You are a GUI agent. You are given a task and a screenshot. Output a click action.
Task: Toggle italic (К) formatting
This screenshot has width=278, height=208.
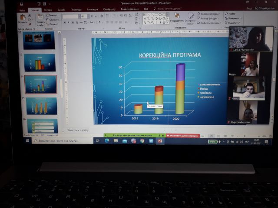point(68,23)
